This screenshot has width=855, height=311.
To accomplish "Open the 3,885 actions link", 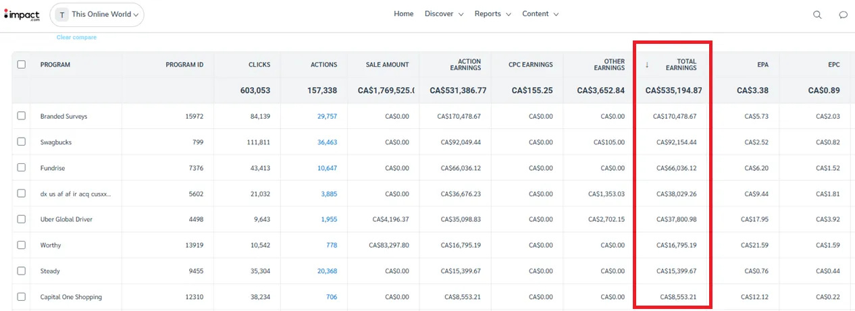I will click(x=329, y=194).
